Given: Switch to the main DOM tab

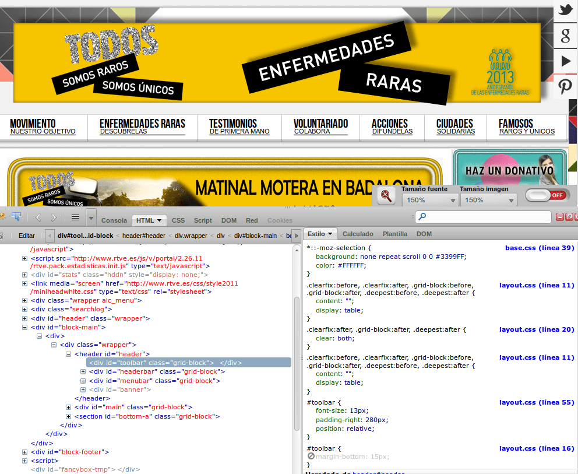Looking at the screenshot, I should click(x=229, y=220).
